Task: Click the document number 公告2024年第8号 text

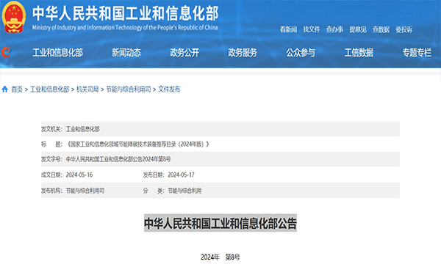Action: [x=118, y=159]
